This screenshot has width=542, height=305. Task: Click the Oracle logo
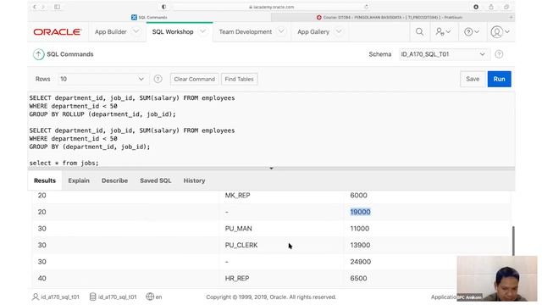[58, 32]
